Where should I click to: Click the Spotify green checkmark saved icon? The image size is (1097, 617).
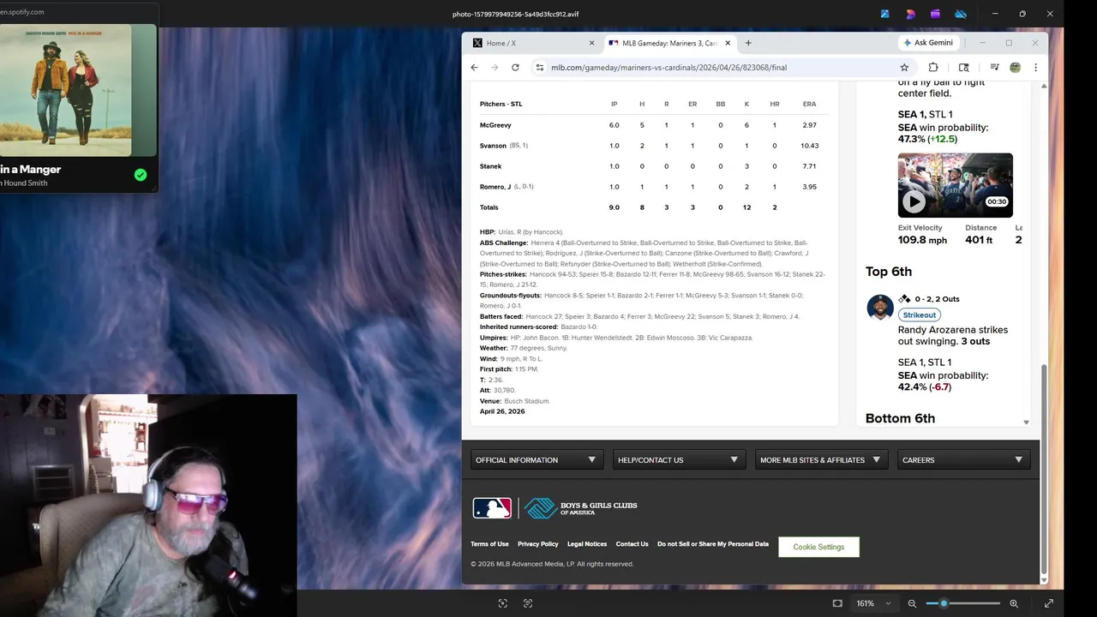tap(141, 175)
